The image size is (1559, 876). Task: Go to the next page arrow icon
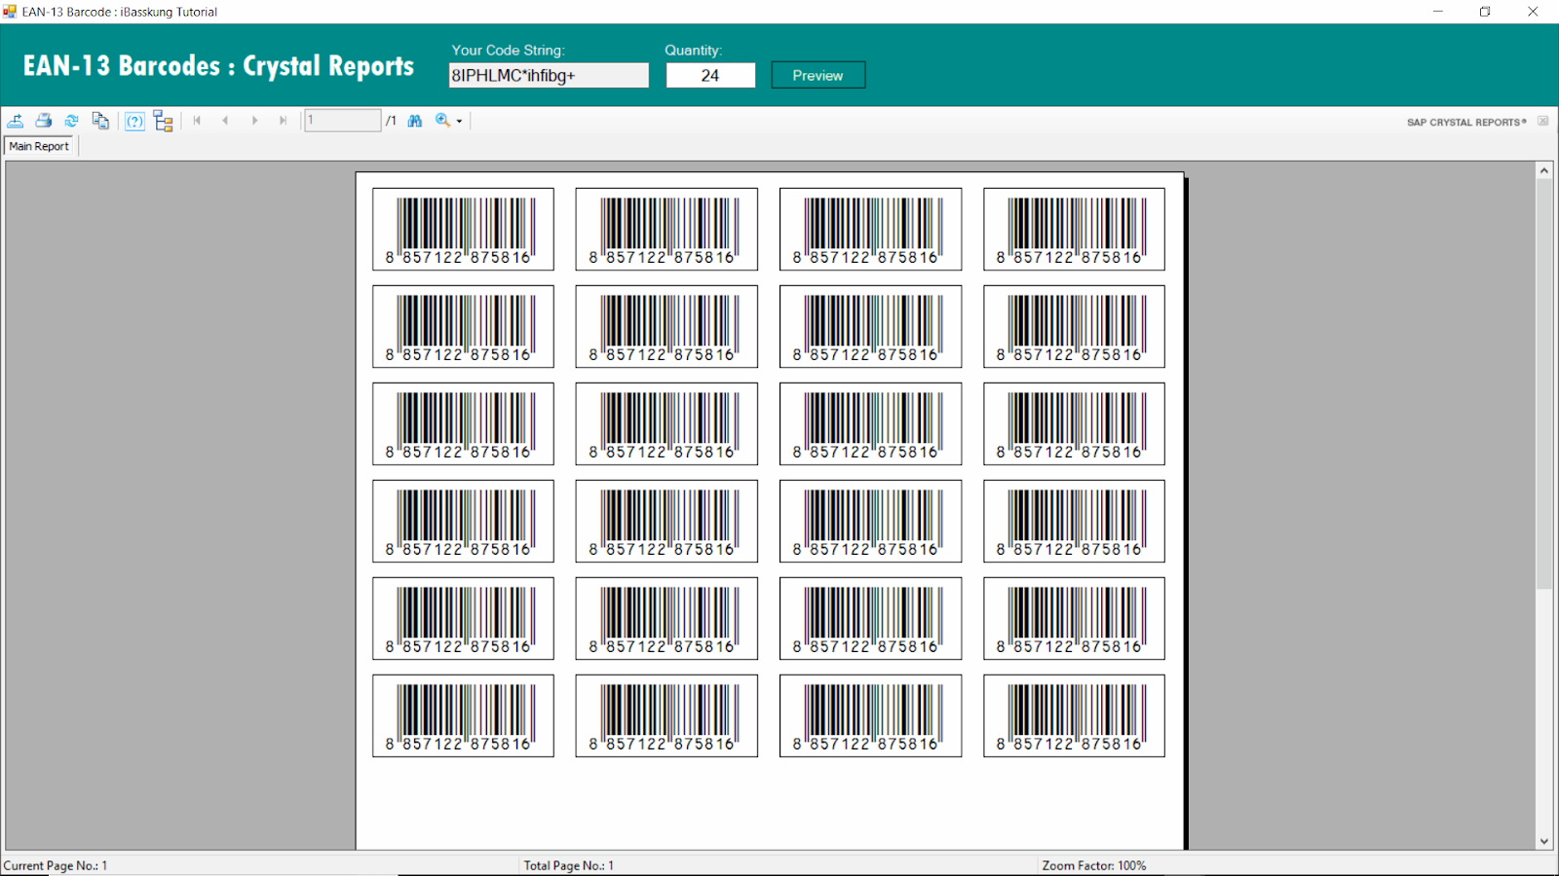point(254,120)
